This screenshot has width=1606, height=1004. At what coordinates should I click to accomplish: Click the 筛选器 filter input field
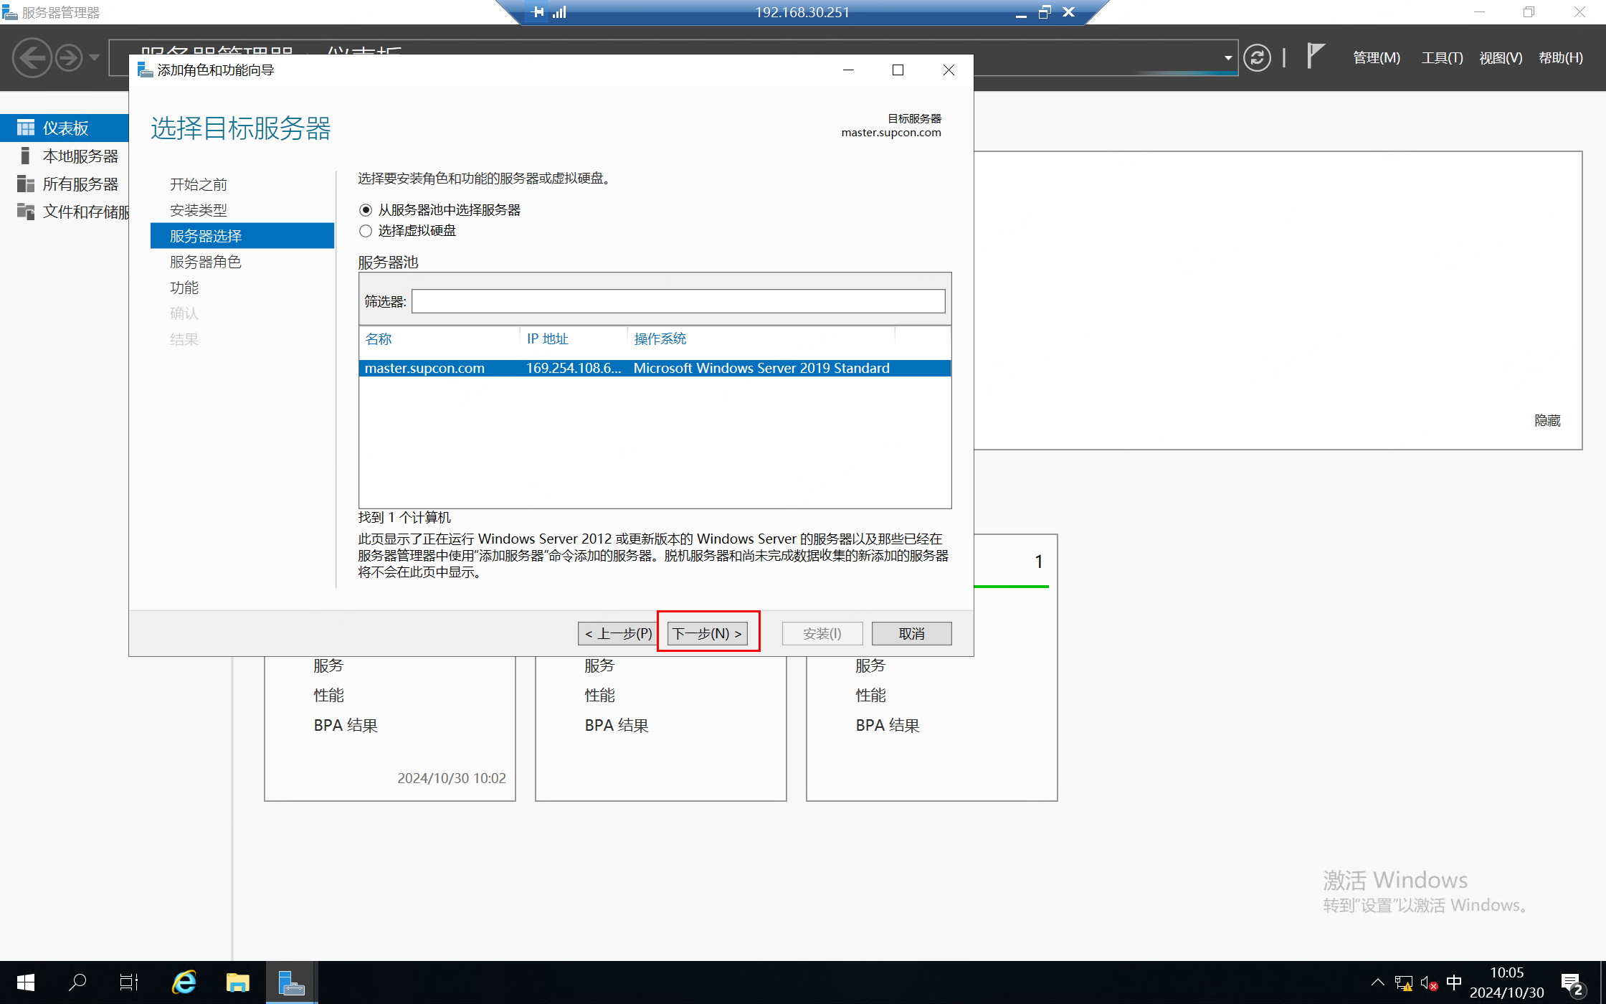(x=678, y=301)
